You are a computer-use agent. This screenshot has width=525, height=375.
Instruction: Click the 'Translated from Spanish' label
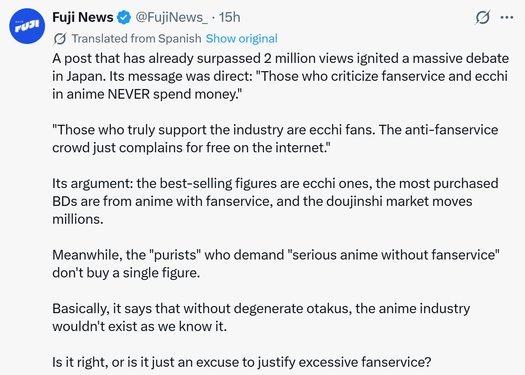136,39
